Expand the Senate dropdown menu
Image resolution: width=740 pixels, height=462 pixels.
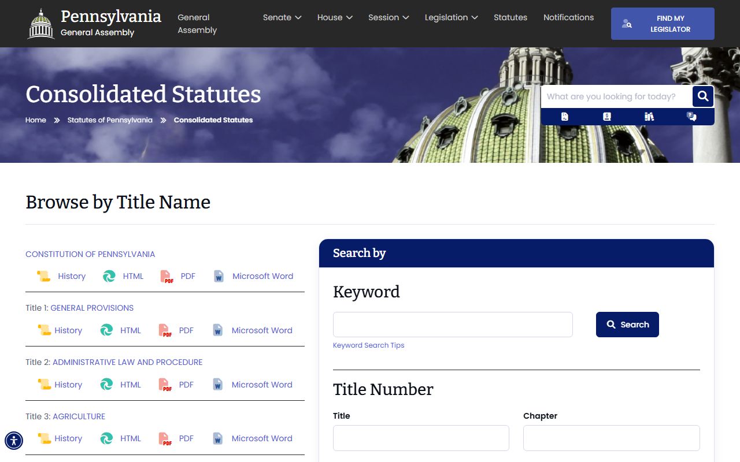(x=282, y=17)
